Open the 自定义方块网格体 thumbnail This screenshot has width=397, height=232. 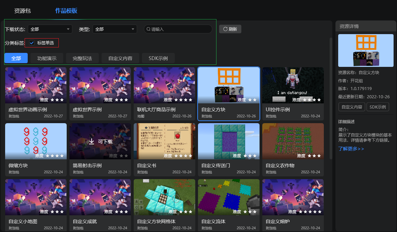coord(164,197)
